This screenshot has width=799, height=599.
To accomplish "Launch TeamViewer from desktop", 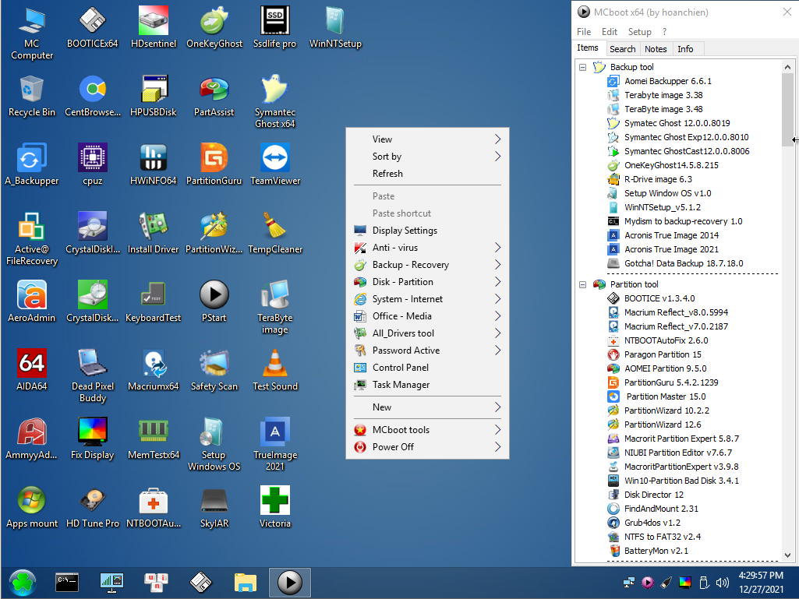I will tap(275, 164).
